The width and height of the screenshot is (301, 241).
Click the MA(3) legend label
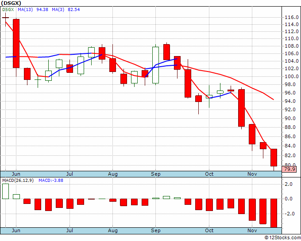pos(58,9)
